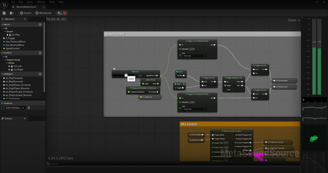
Task: Open the File menu
Action: (13, 2)
